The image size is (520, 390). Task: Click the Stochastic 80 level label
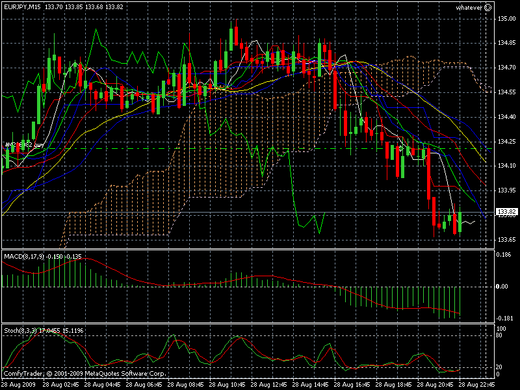point(500,335)
